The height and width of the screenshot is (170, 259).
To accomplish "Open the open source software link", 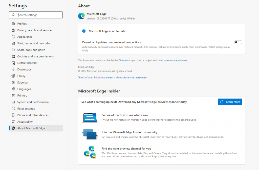I will [x=176, y=60].
